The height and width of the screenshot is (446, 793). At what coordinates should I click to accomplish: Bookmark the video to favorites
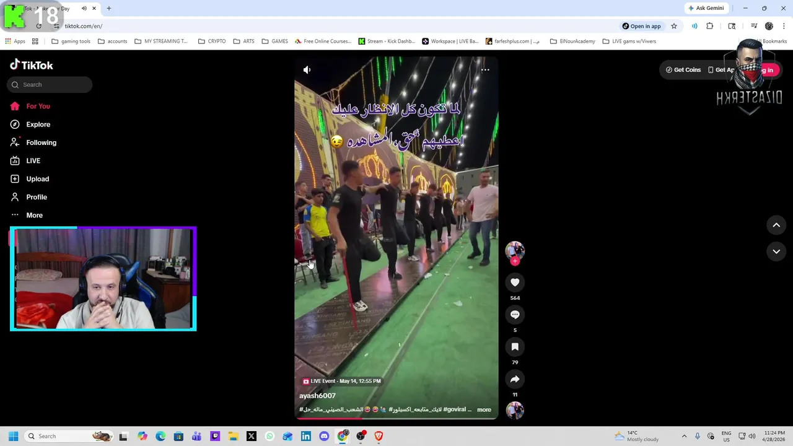click(515, 347)
